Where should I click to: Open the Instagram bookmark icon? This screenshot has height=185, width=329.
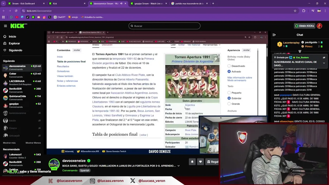44,17
